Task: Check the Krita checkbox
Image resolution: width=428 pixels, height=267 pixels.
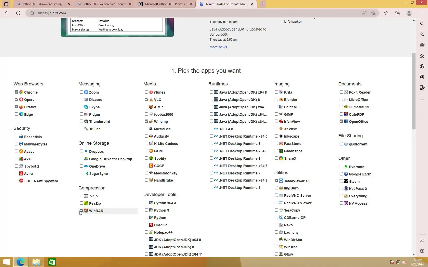Action: point(276,92)
